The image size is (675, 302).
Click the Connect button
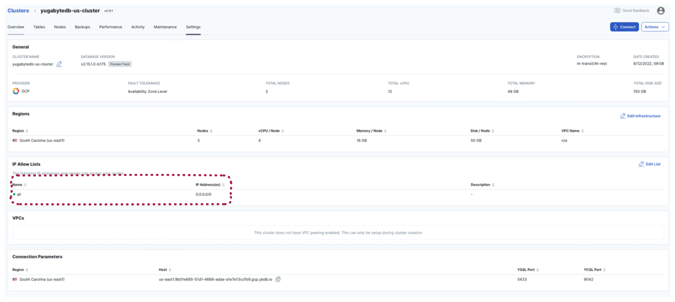click(624, 27)
